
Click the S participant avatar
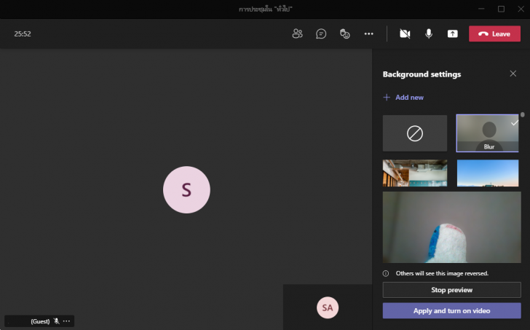tap(186, 189)
